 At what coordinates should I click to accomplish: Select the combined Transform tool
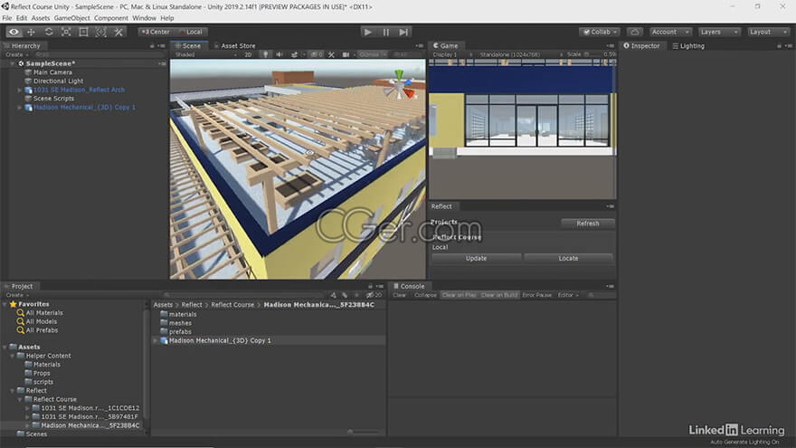tap(101, 32)
